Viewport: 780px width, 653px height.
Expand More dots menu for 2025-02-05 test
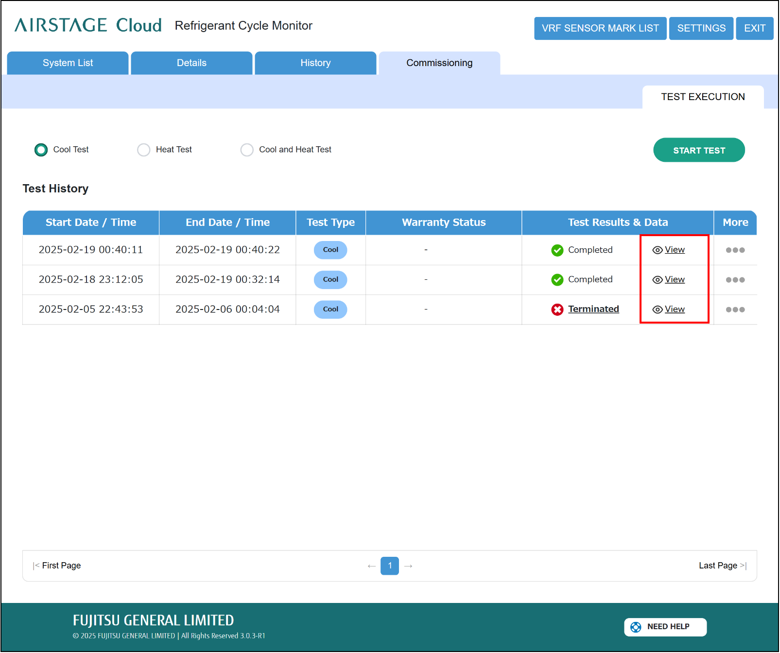coord(735,309)
